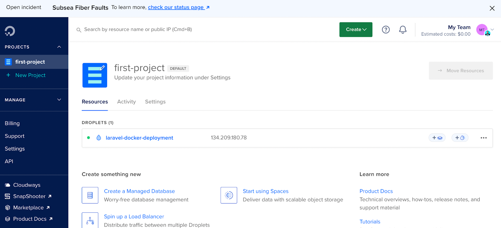Collapse the PROJECTS section chevron
The width and height of the screenshot is (501, 228).
click(59, 47)
